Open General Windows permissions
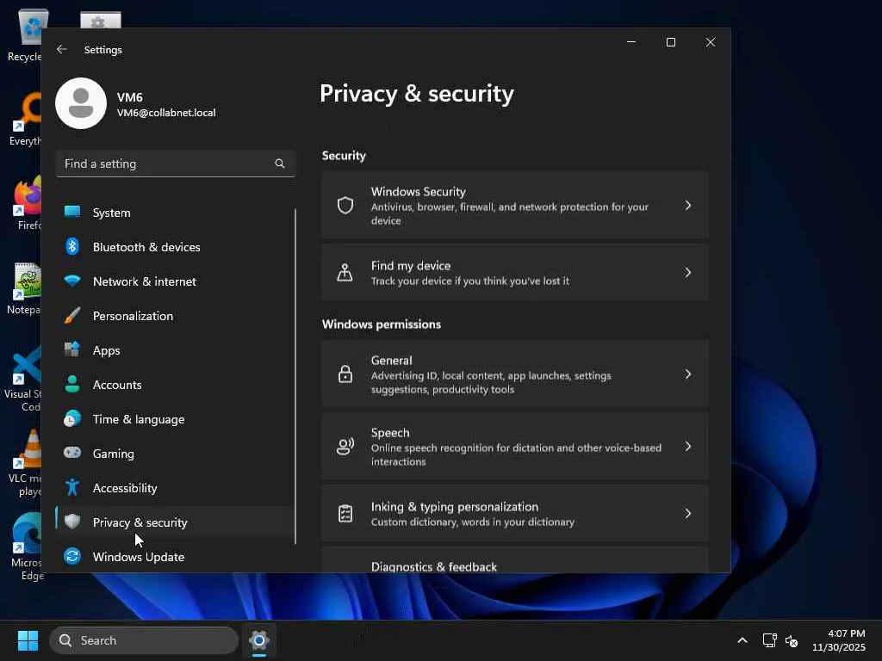The height and width of the screenshot is (661, 882). [515, 374]
